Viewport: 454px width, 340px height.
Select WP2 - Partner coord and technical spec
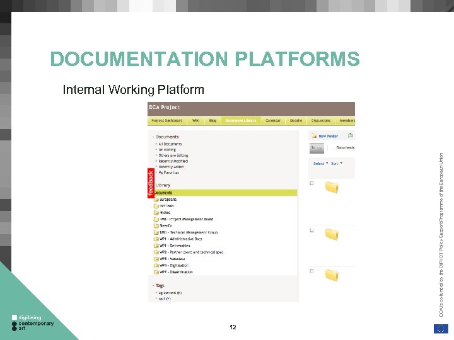pyautogui.click(x=192, y=252)
